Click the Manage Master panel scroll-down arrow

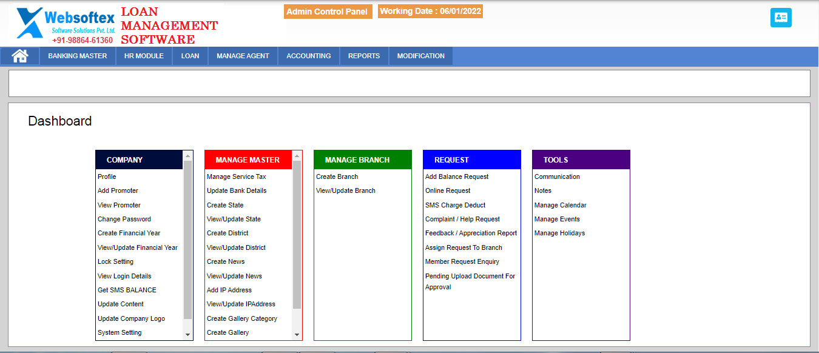(x=297, y=334)
